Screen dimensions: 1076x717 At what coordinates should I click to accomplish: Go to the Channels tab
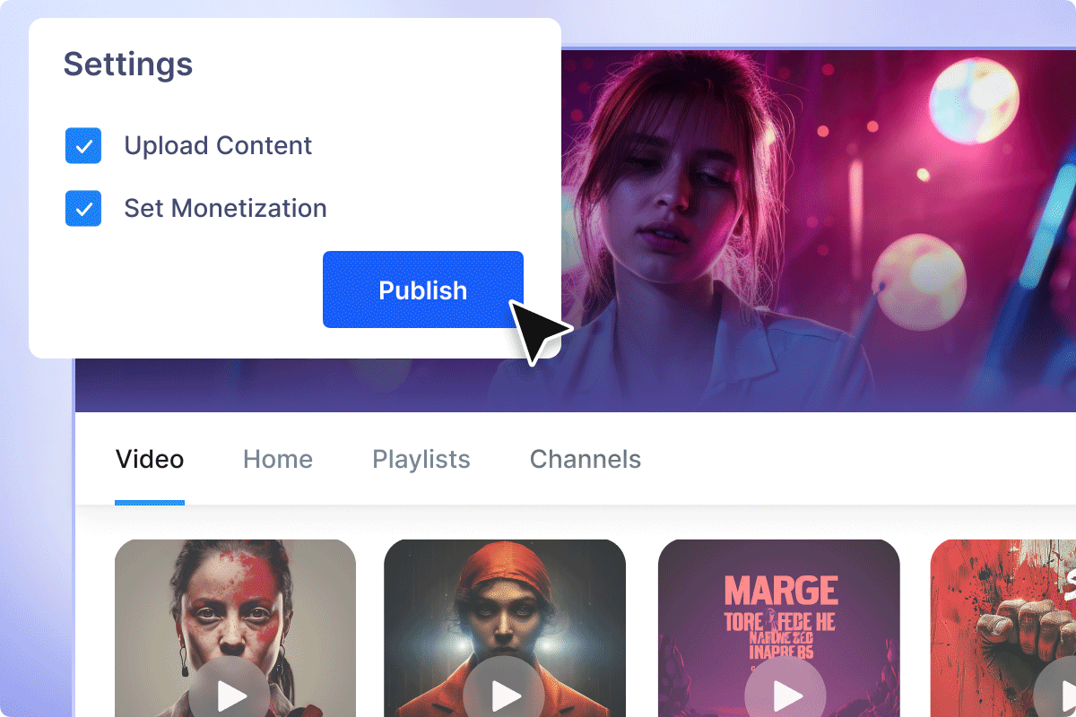point(586,460)
